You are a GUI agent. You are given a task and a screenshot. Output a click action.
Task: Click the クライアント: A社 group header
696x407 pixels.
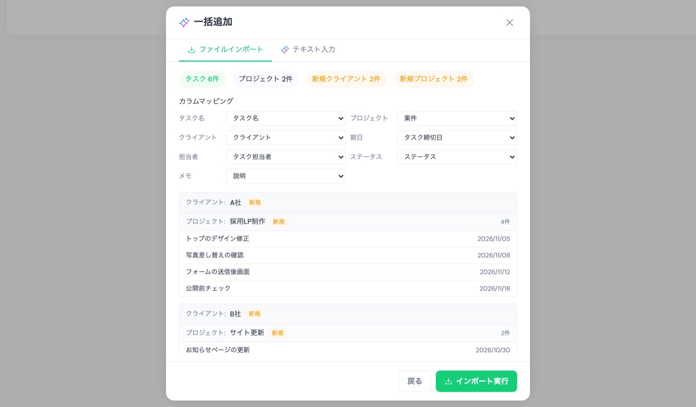[348, 202]
